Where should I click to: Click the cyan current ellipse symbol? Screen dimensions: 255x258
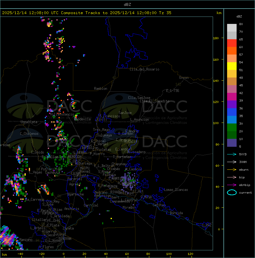pos(232,192)
